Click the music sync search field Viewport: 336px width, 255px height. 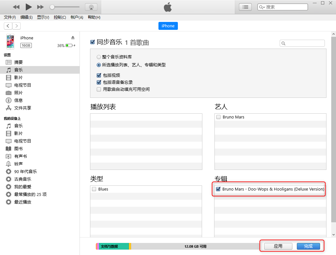[302, 43]
